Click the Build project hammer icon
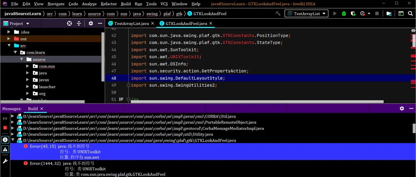This screenshot has width=416, height=177. click(x=278, y=14)
